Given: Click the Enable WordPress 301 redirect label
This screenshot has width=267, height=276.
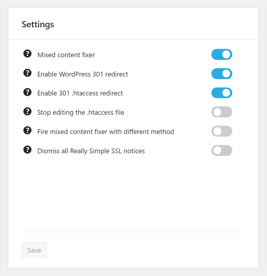Looking at the screenshot, I should pyautogui.click(x=83, y=74).
